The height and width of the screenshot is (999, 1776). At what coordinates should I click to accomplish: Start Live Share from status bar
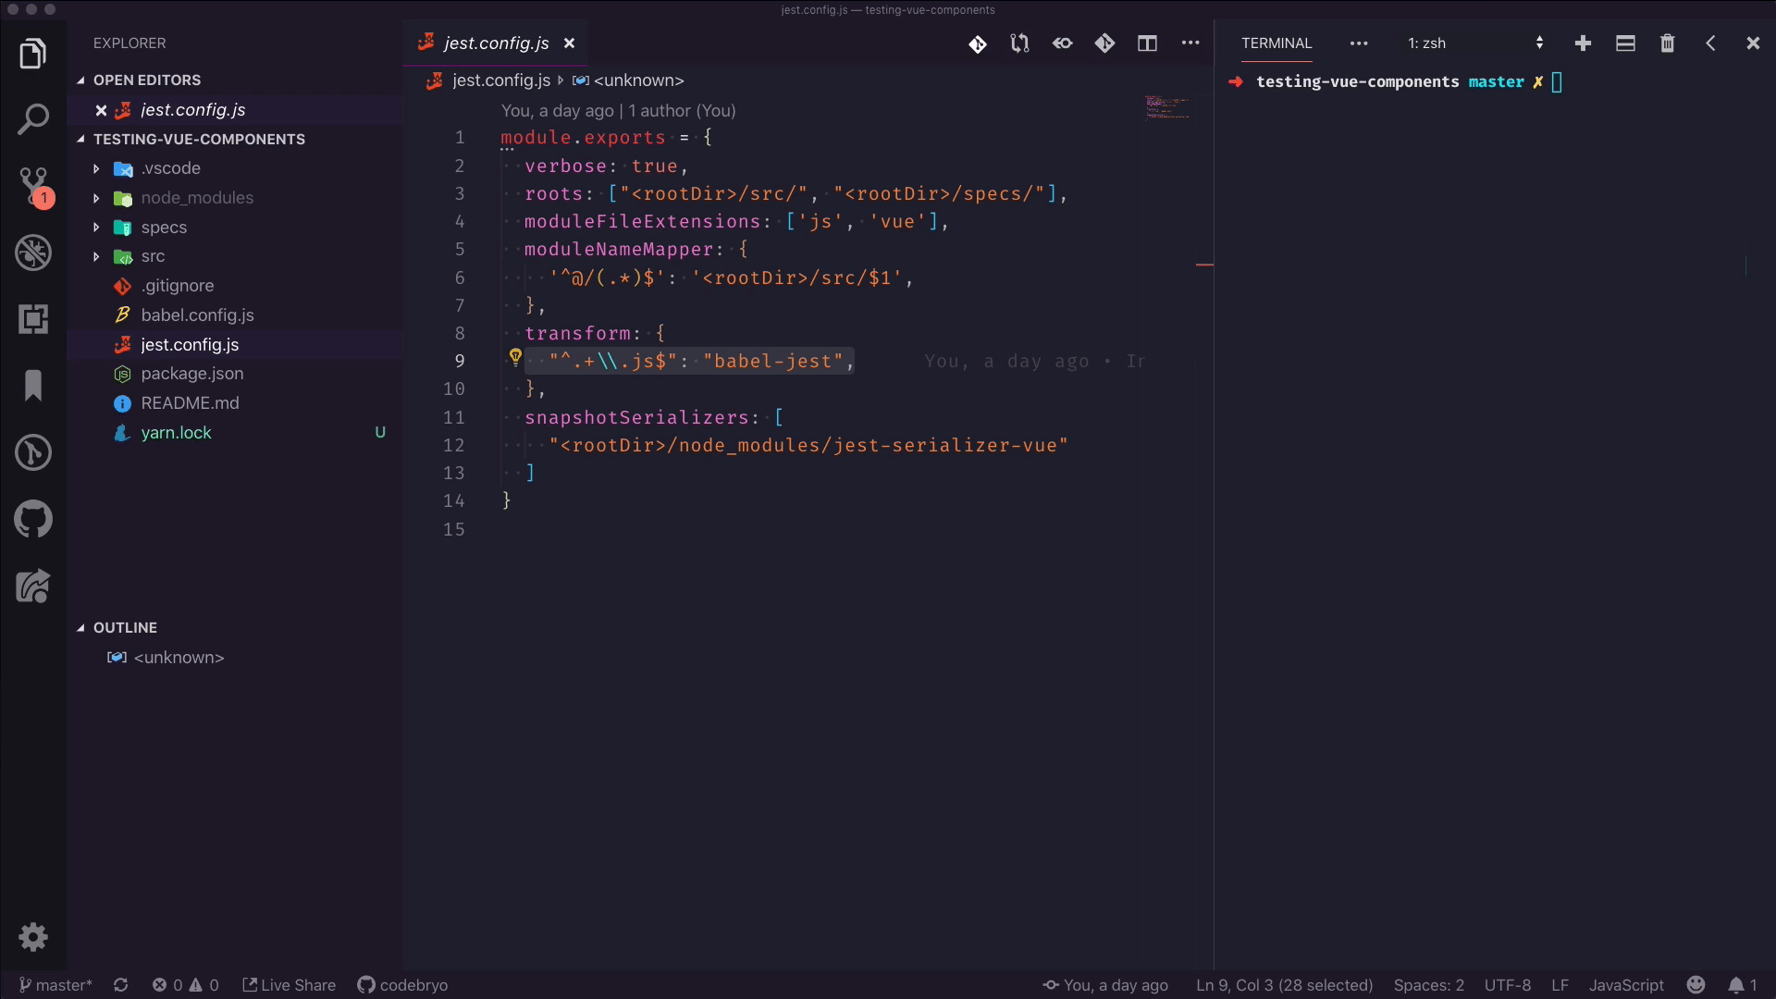[x=289, y=985]
